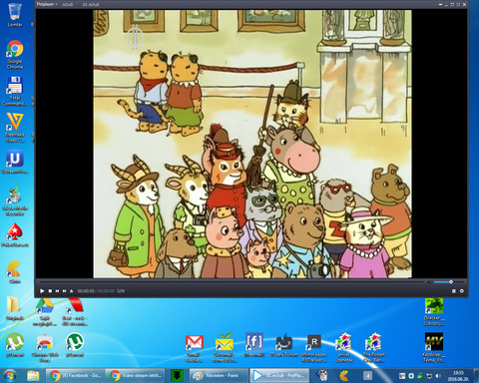The image size is (479, 383).
Task: Click the taskbar clock and date
Action: (x=458, y=376)
